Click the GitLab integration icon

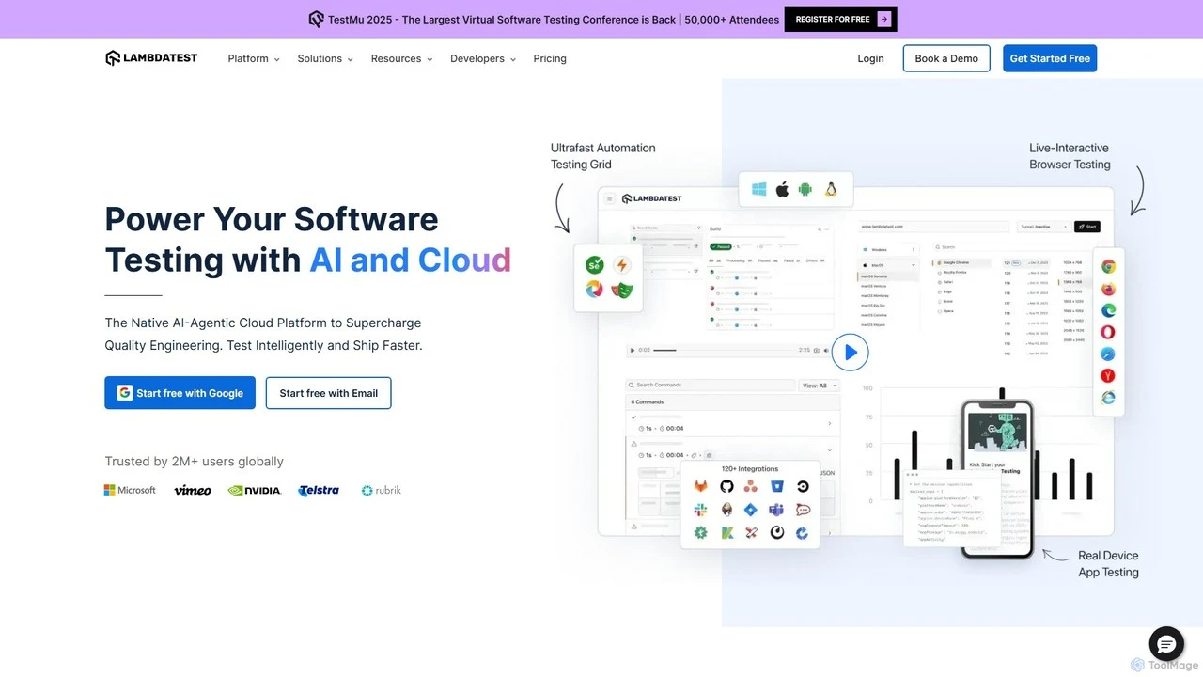(700, 486)
